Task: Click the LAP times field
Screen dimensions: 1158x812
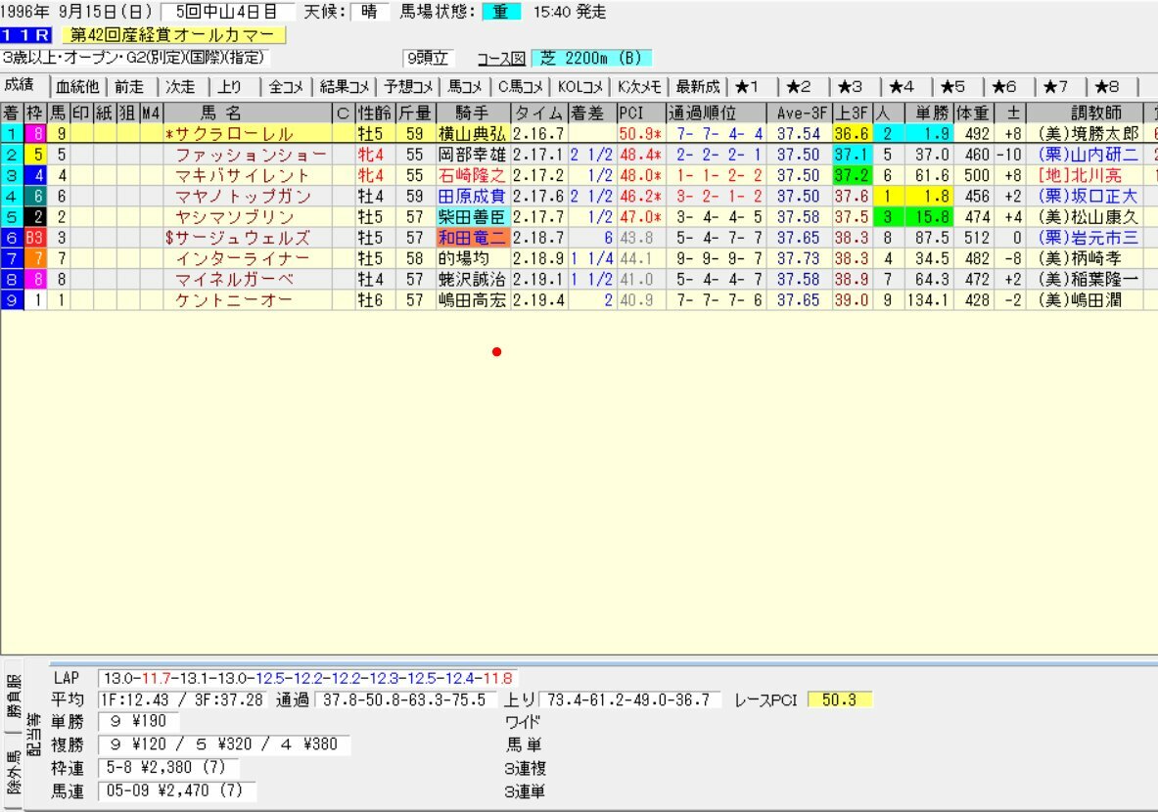Action: click(307, 678)
